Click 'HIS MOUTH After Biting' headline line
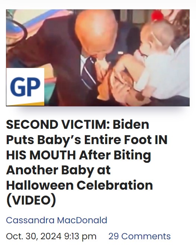 tap(78, 155)
